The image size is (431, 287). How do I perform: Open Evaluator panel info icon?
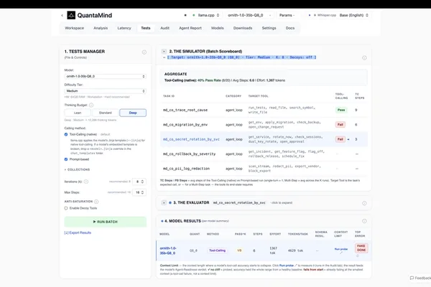pos(364,203)
